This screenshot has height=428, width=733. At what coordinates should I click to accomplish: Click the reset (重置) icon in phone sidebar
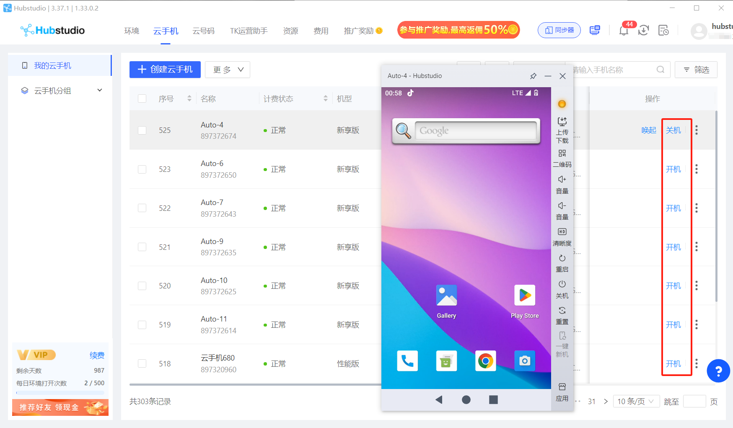tap(562, 311)
